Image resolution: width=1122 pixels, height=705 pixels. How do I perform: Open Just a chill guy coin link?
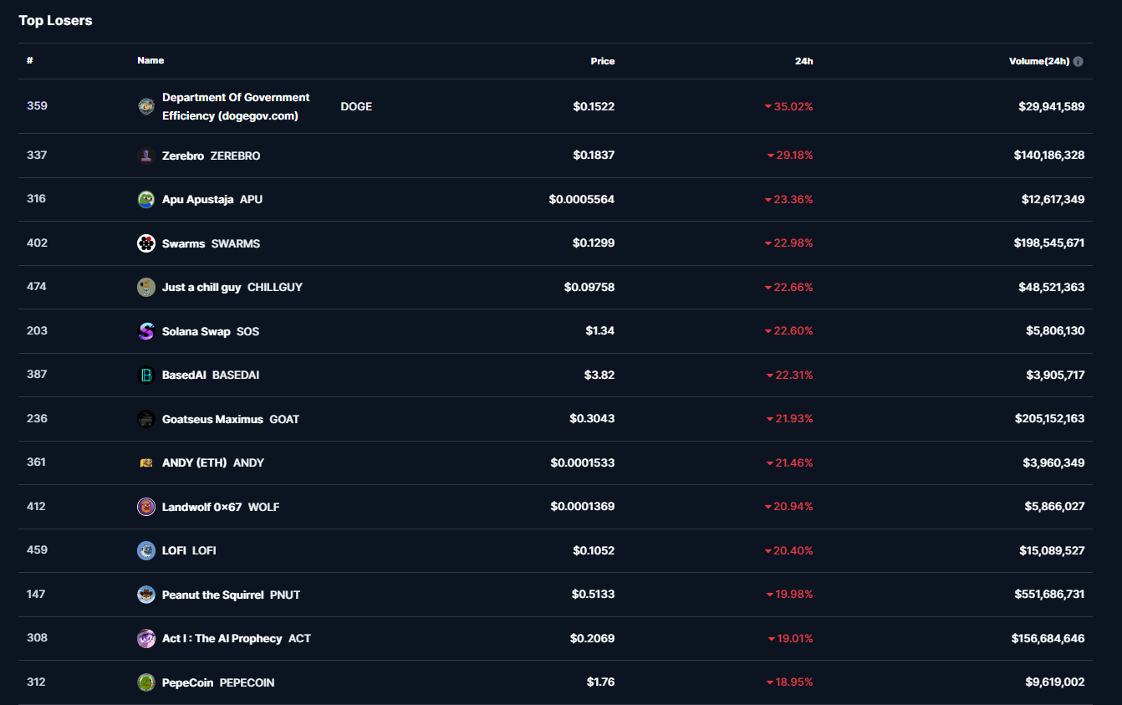pos(201,287)
